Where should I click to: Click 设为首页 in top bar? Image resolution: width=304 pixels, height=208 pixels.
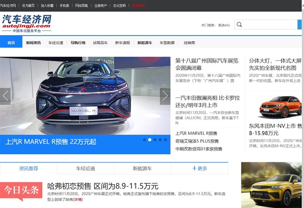coord(28,6)
